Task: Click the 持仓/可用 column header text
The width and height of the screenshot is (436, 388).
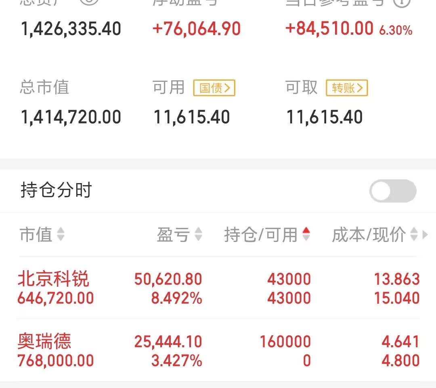Action: click(261, 235)
